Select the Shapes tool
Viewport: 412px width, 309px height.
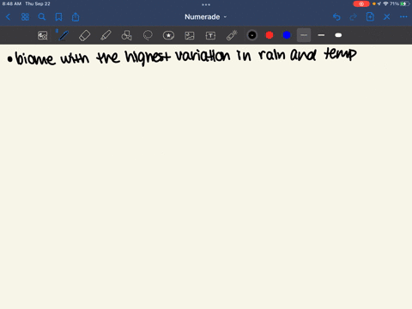click(x=126, y=35)
